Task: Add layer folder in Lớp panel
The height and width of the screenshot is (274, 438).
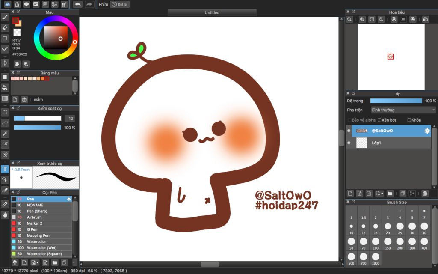Action: [390, 193]
